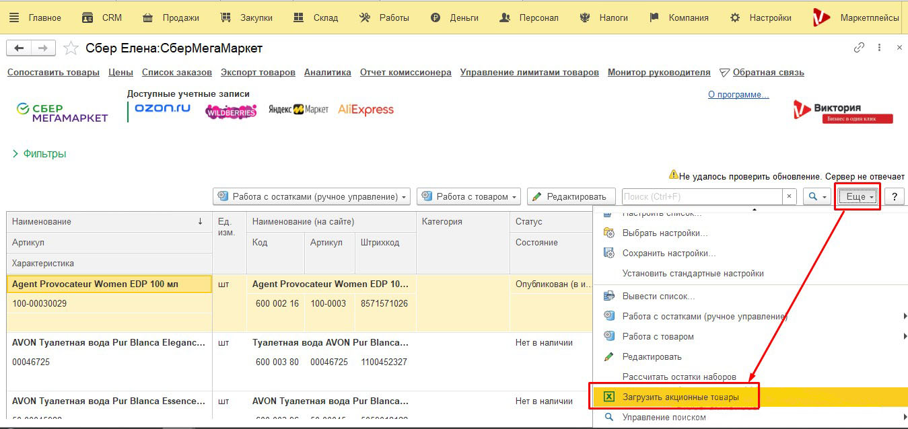Focus the Поиск (Ctrl+F) search field

pyautogui.click(x=702, y=196)
